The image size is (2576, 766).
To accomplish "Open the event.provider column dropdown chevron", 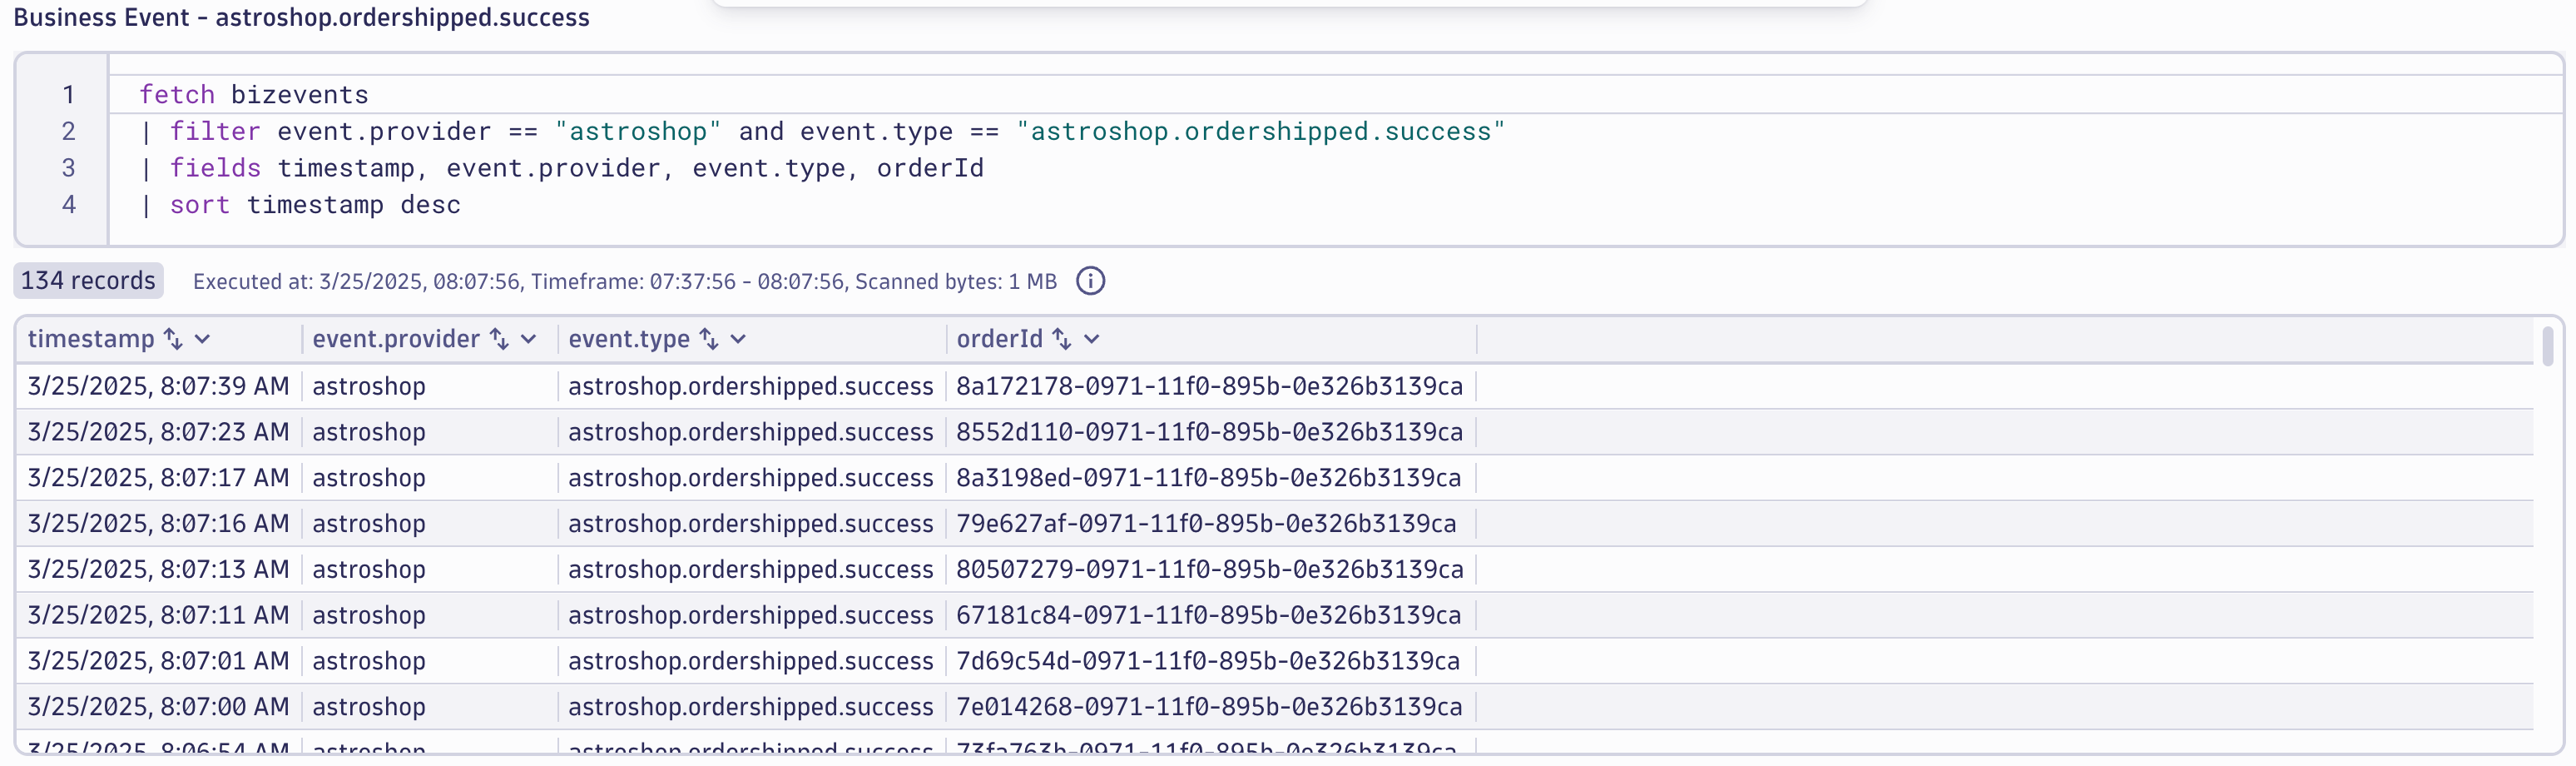I will (x=529, y=340).
